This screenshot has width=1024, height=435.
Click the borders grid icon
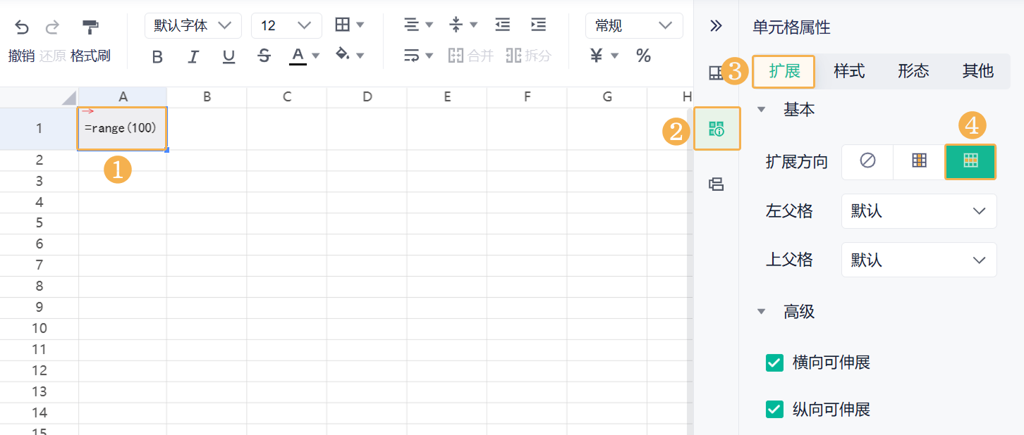[x=343, y=25]
